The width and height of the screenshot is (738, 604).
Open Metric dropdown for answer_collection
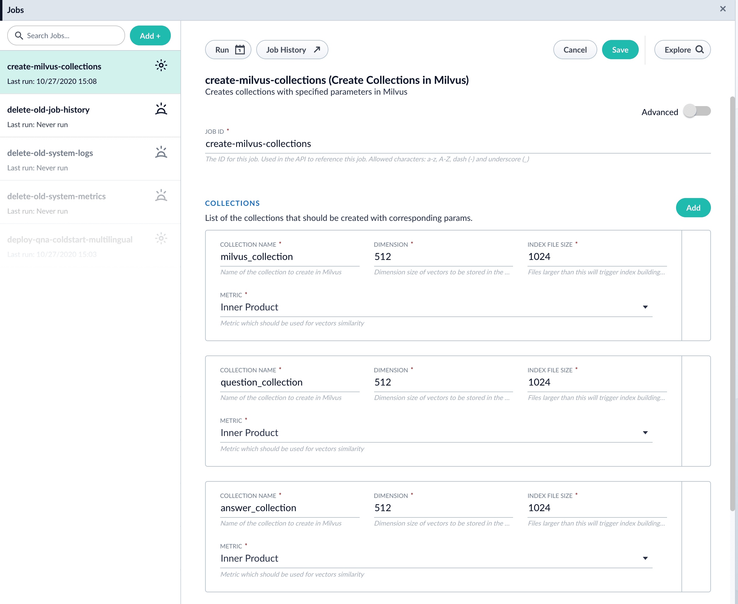645,558
